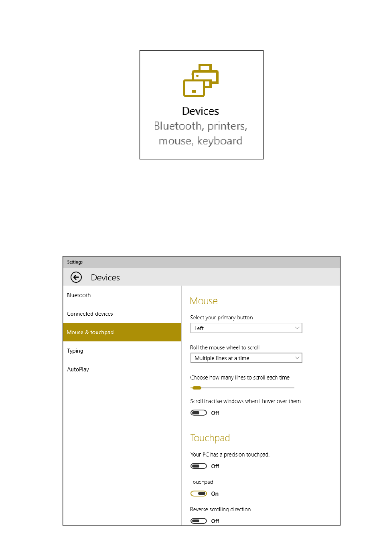This screenshot has width=381, height=554.
Task: Turn on Reverse scrolling direction
Action: point(199,521)
